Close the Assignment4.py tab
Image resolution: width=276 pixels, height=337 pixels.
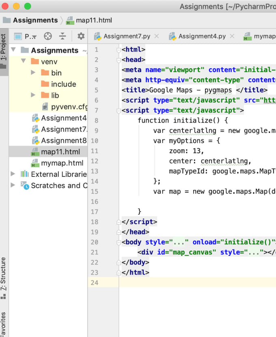(x=232, y=36)
